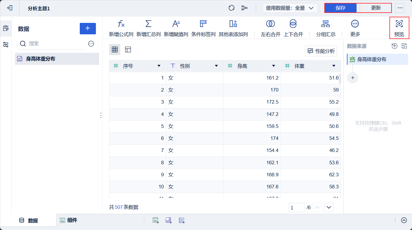Viewport: 412px width, 230px height.
Task: Click the 保存 button
Action: click(340, 8)
